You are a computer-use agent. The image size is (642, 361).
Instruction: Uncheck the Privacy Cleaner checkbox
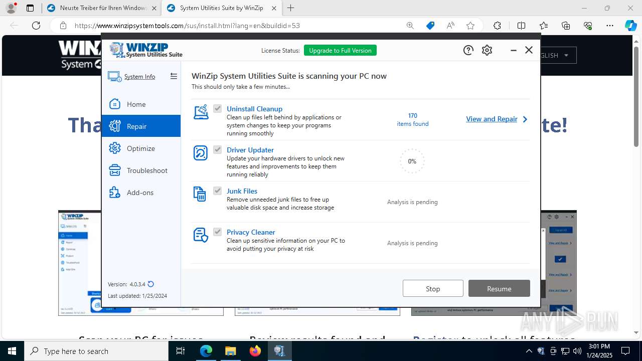(217, 232)
